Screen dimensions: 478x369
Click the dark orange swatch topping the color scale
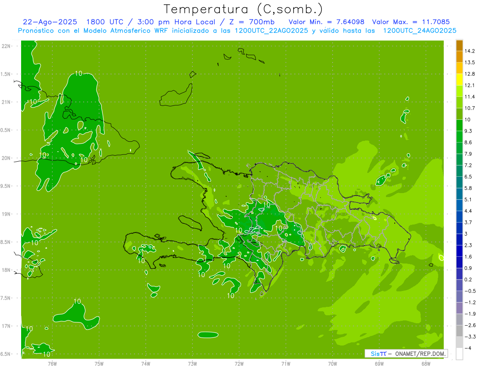(459, 45)
